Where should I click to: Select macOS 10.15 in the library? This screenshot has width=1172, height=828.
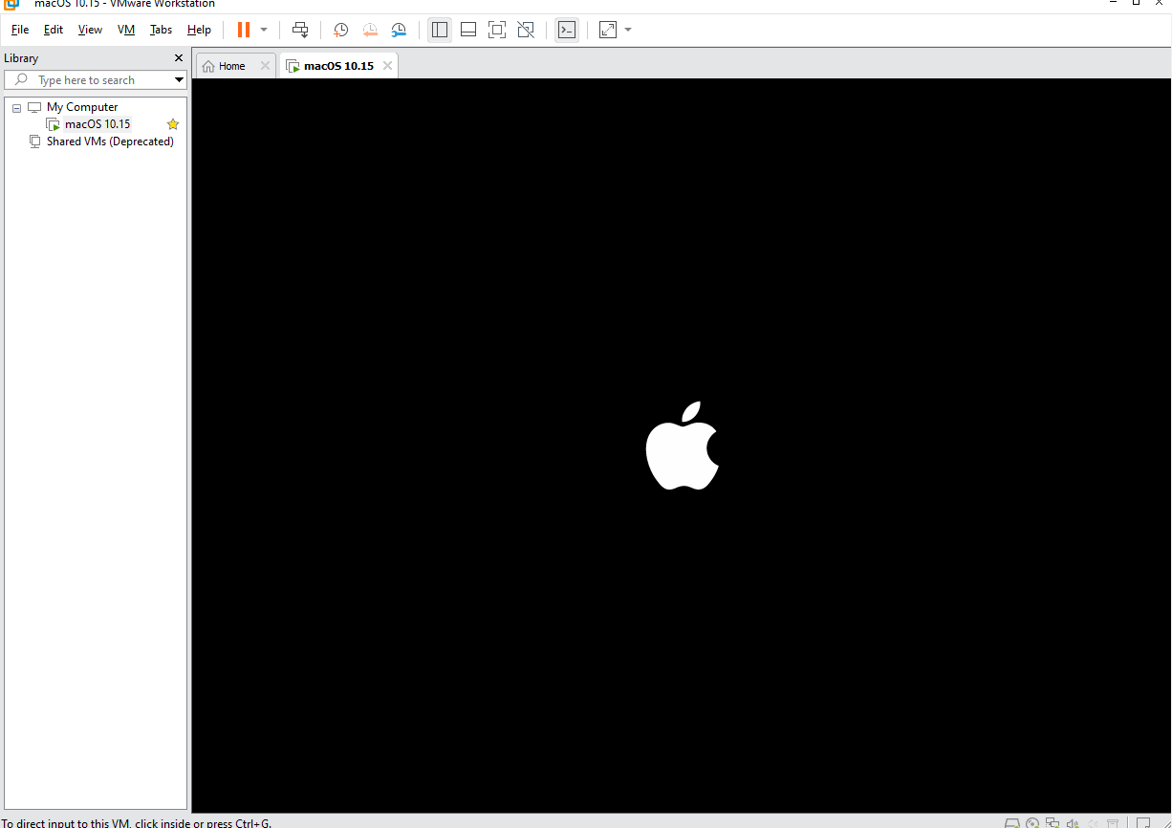point(98,124)
